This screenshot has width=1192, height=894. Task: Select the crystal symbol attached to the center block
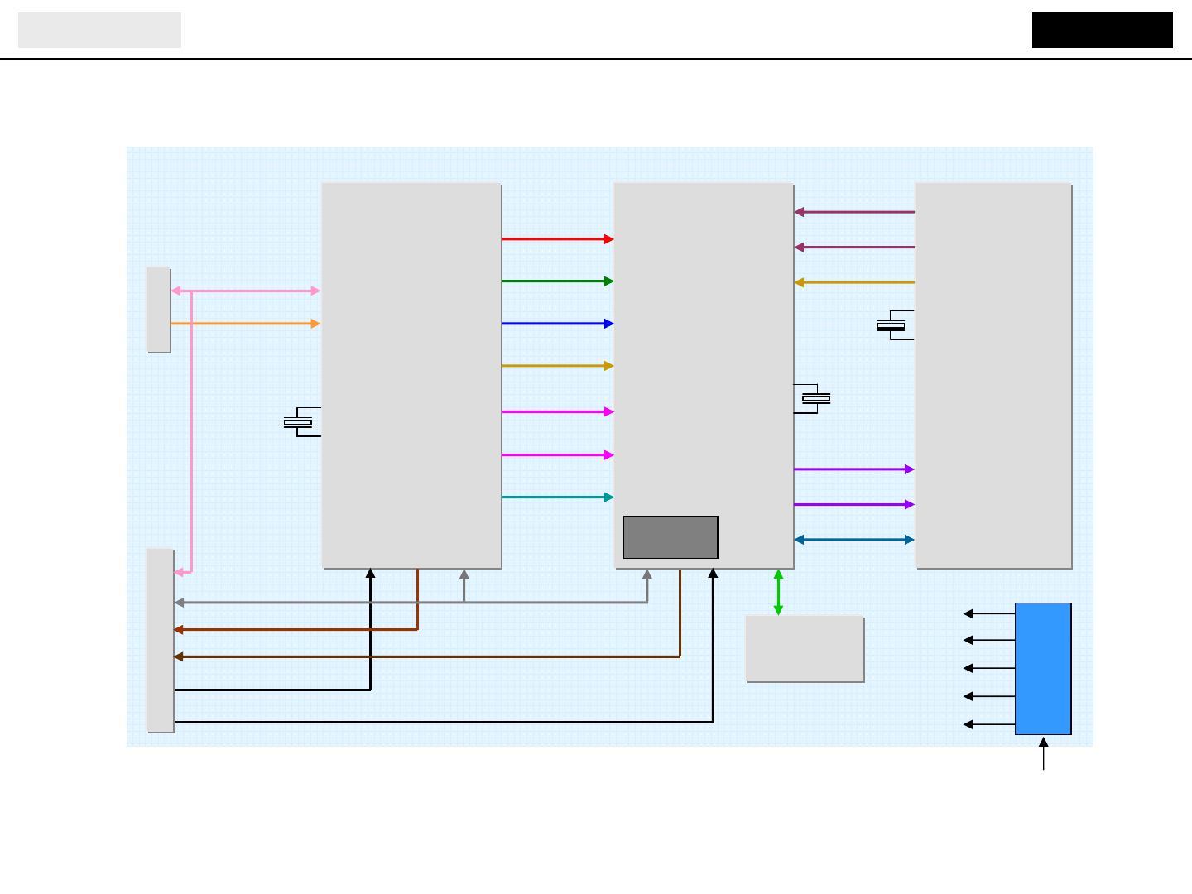click(813, 399)
